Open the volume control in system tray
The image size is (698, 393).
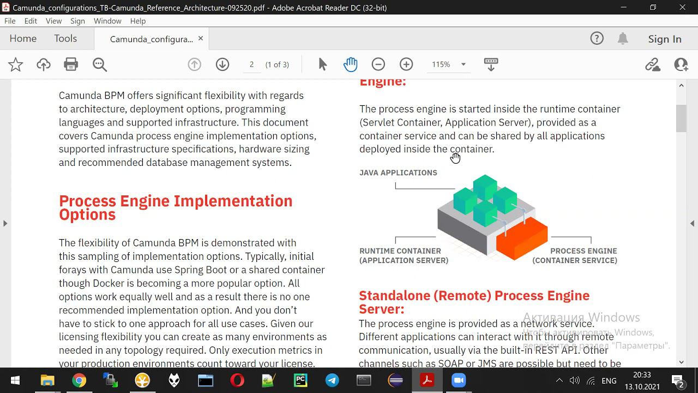[x=574, y=380]
